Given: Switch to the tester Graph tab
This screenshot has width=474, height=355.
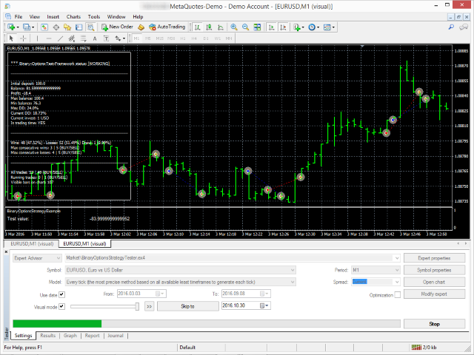Looking at the screenshot, I should [70, 335].
